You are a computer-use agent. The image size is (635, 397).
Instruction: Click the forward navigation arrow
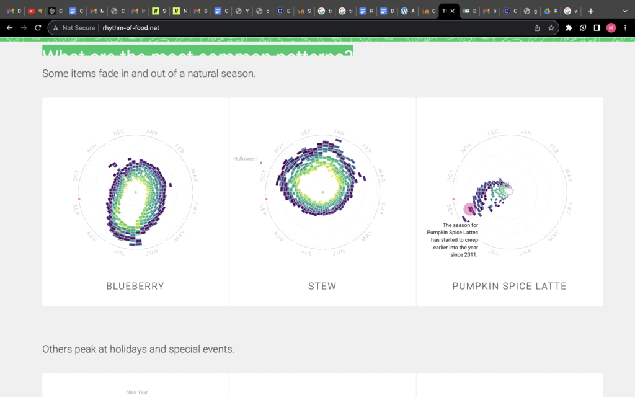(x=24, y=28)
